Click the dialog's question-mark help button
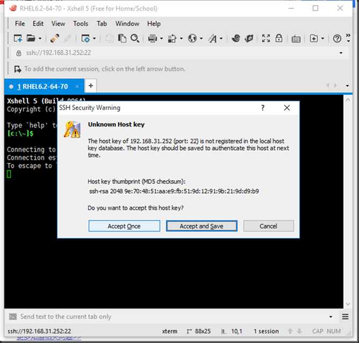This screenshot has width=359, height=343. click(x=263, y=108)
